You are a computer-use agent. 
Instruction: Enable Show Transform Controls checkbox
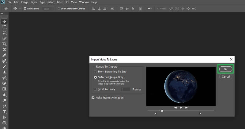point(59,9)
